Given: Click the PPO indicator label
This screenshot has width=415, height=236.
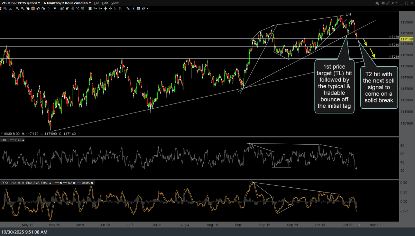Looking at the screenshot, I should 5,183.
